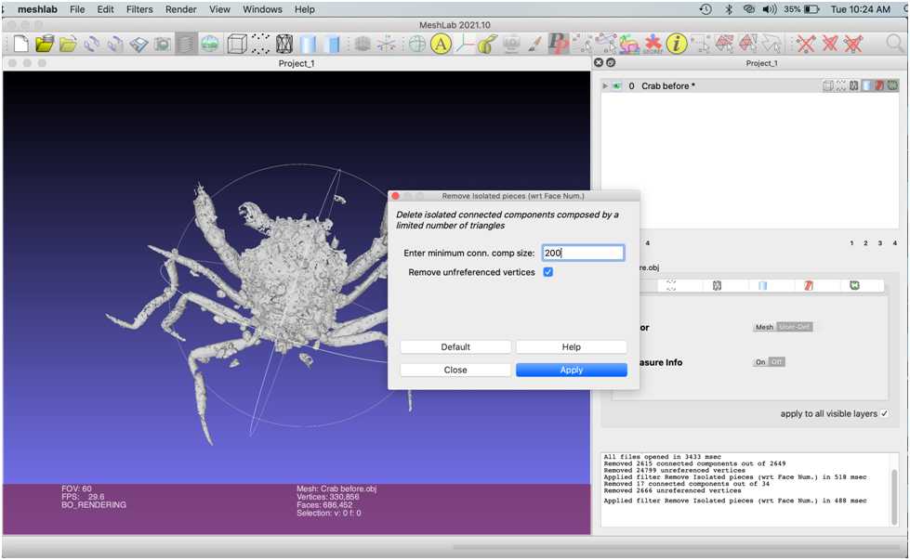Open the macOS Bluetooth menu
This screenshot has height=560, width=910.
click(729, 9)
